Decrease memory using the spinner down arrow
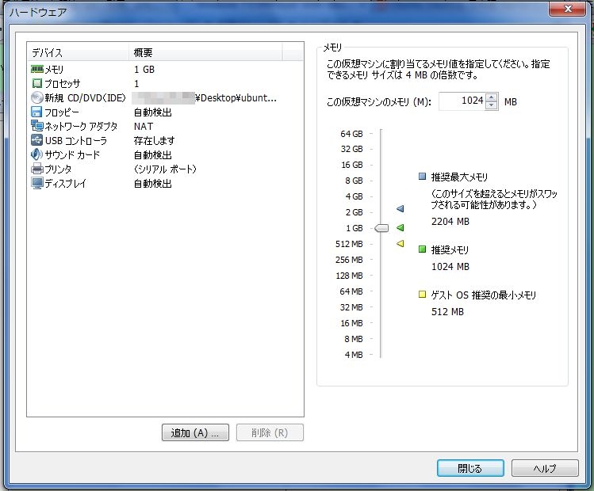This screenshot has height=491, width=594. (492, 105)
